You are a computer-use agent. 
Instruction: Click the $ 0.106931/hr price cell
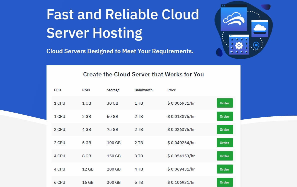coord(181,183)
